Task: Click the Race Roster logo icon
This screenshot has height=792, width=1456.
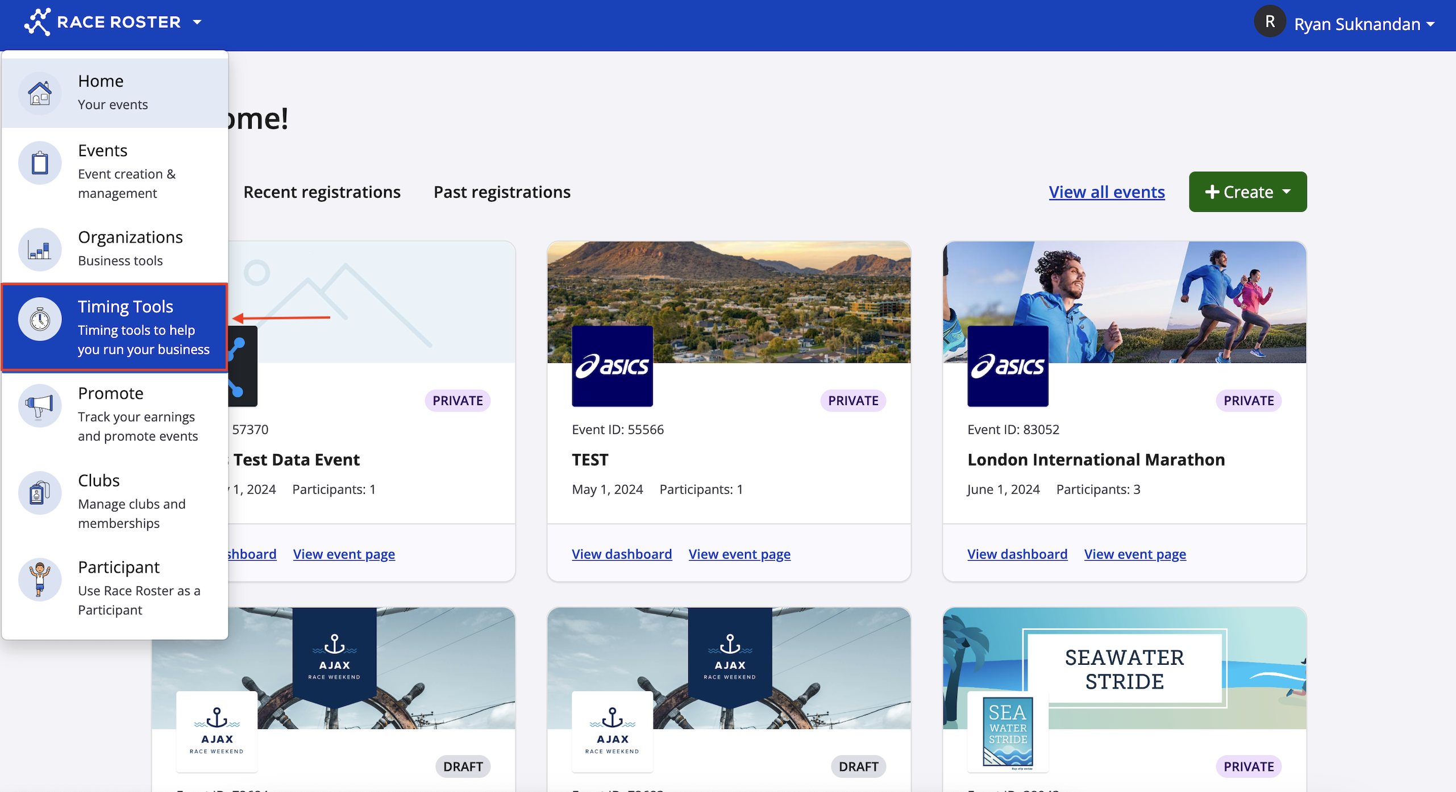Action: (x=38, y=22)
